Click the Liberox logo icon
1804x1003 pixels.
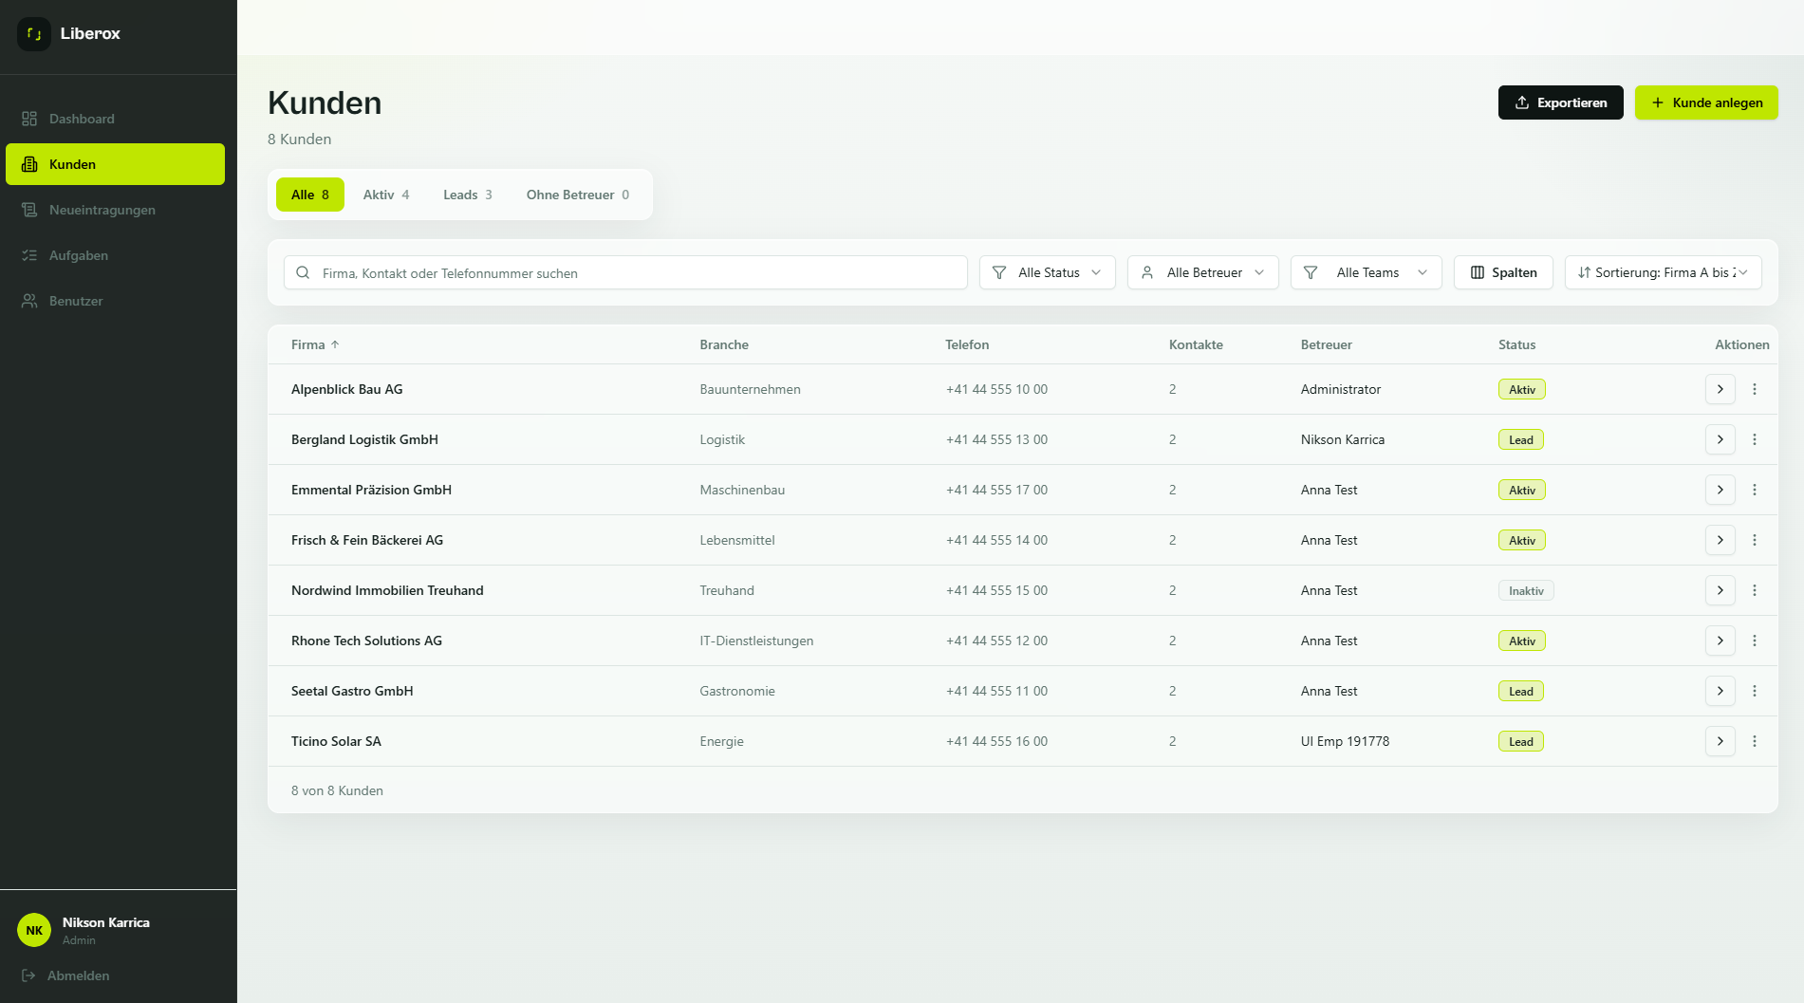34,33
